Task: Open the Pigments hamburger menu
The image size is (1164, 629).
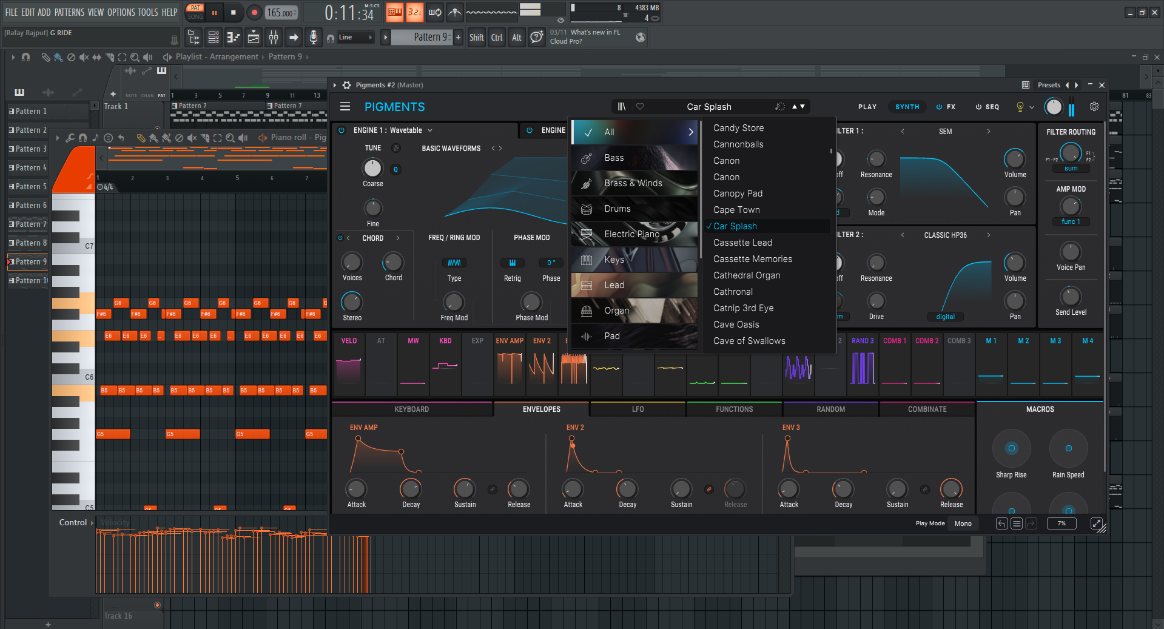Action: coord(345,107)
